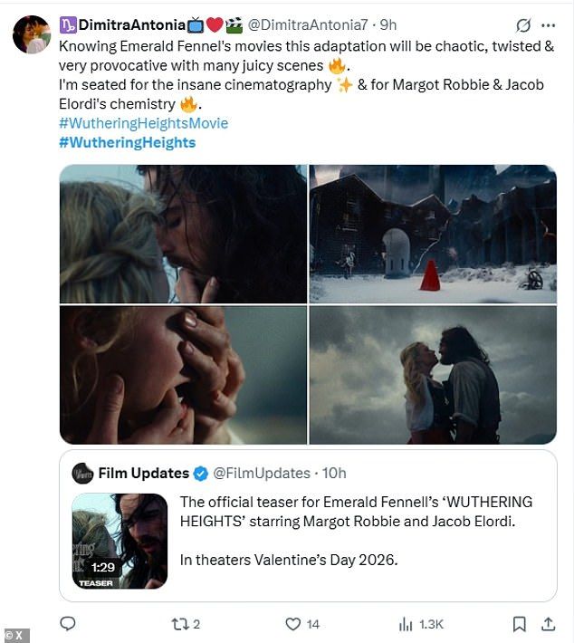Follow the #WutheringHeightsMovie hashtag
The image size is (574, 643).
(143, 123)
